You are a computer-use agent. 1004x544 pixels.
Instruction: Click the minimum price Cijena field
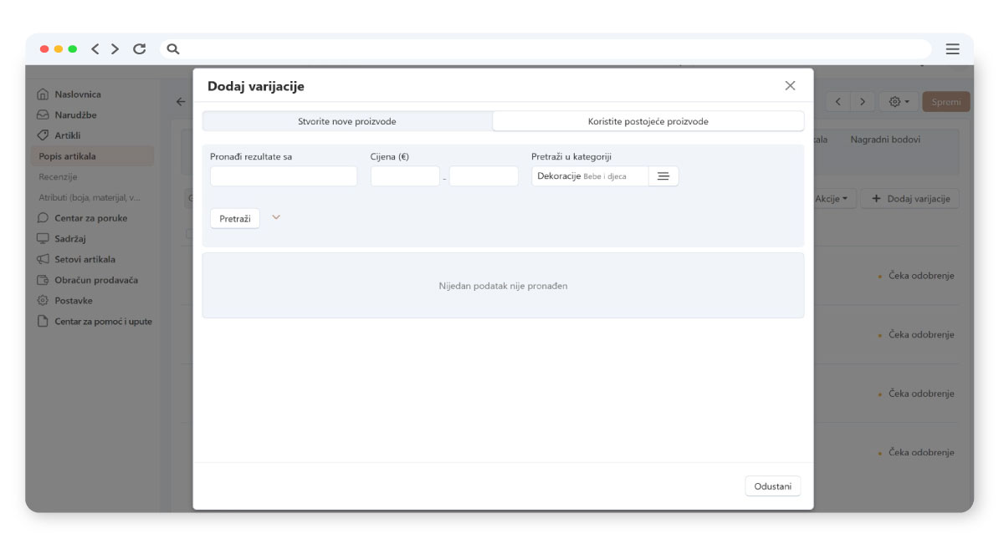pos(405,176)
